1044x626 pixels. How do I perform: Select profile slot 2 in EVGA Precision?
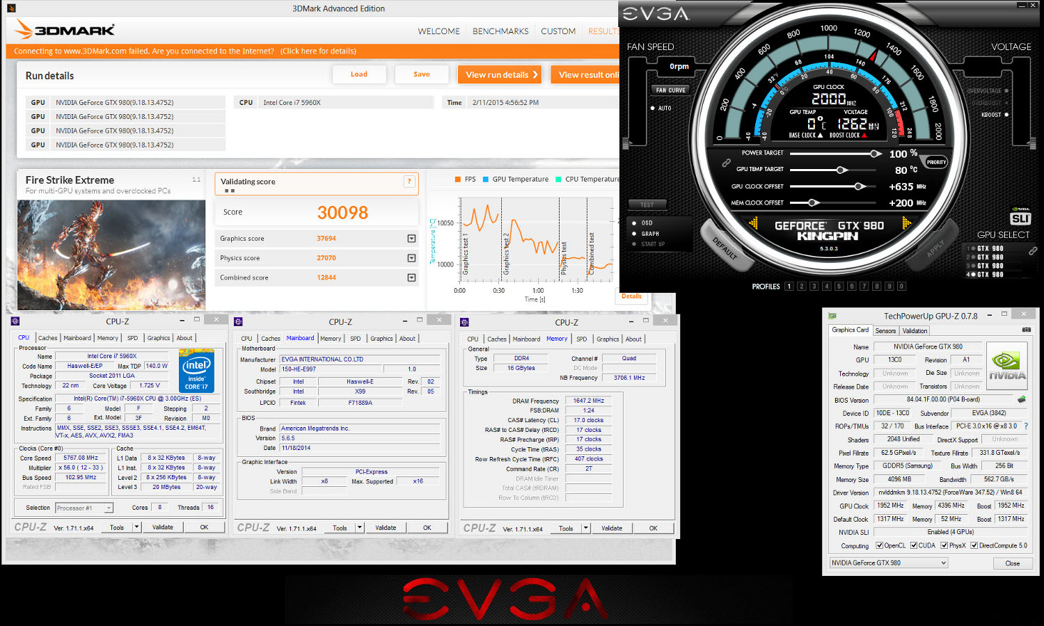pyautogui.click(x=802, y=286)
